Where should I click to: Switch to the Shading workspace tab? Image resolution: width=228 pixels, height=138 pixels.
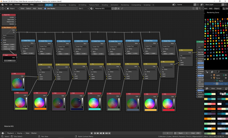coord(105,5)
